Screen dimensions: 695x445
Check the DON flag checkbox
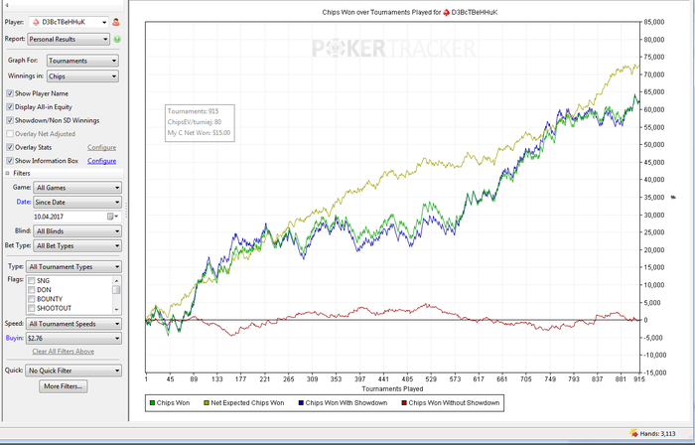32,290
